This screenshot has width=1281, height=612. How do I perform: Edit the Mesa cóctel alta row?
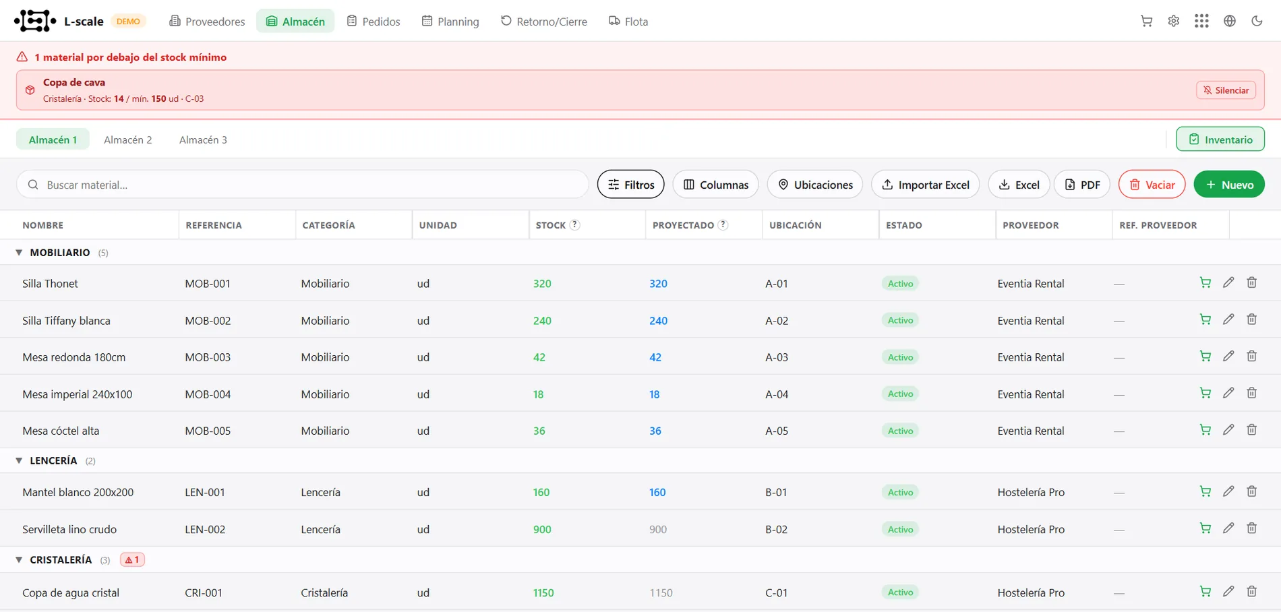(1228, 430)
